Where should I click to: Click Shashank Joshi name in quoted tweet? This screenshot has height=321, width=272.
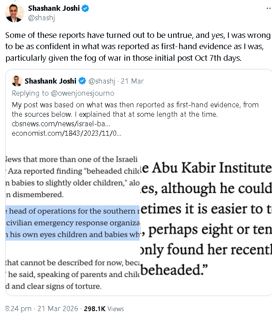pyautogui.click(x=51, y=81)
